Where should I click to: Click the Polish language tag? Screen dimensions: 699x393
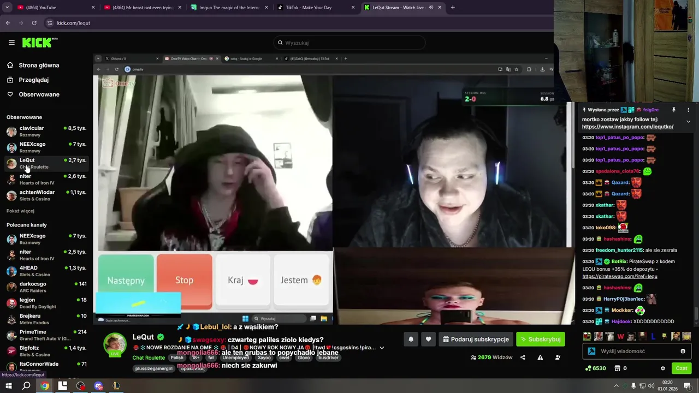(x=177, y=358)
